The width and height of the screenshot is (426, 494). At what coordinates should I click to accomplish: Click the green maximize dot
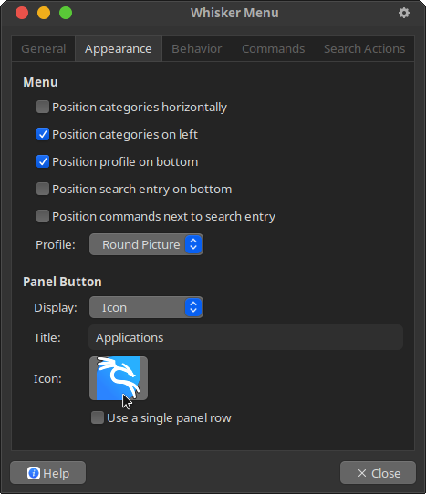[x=66, y=13]
